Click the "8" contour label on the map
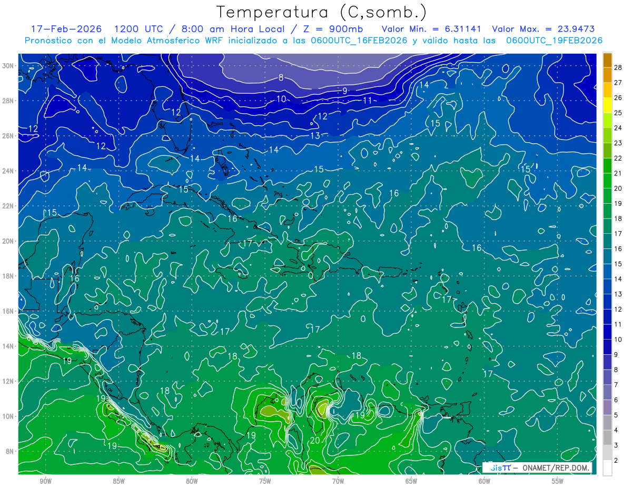 click(x=281, y=78)
